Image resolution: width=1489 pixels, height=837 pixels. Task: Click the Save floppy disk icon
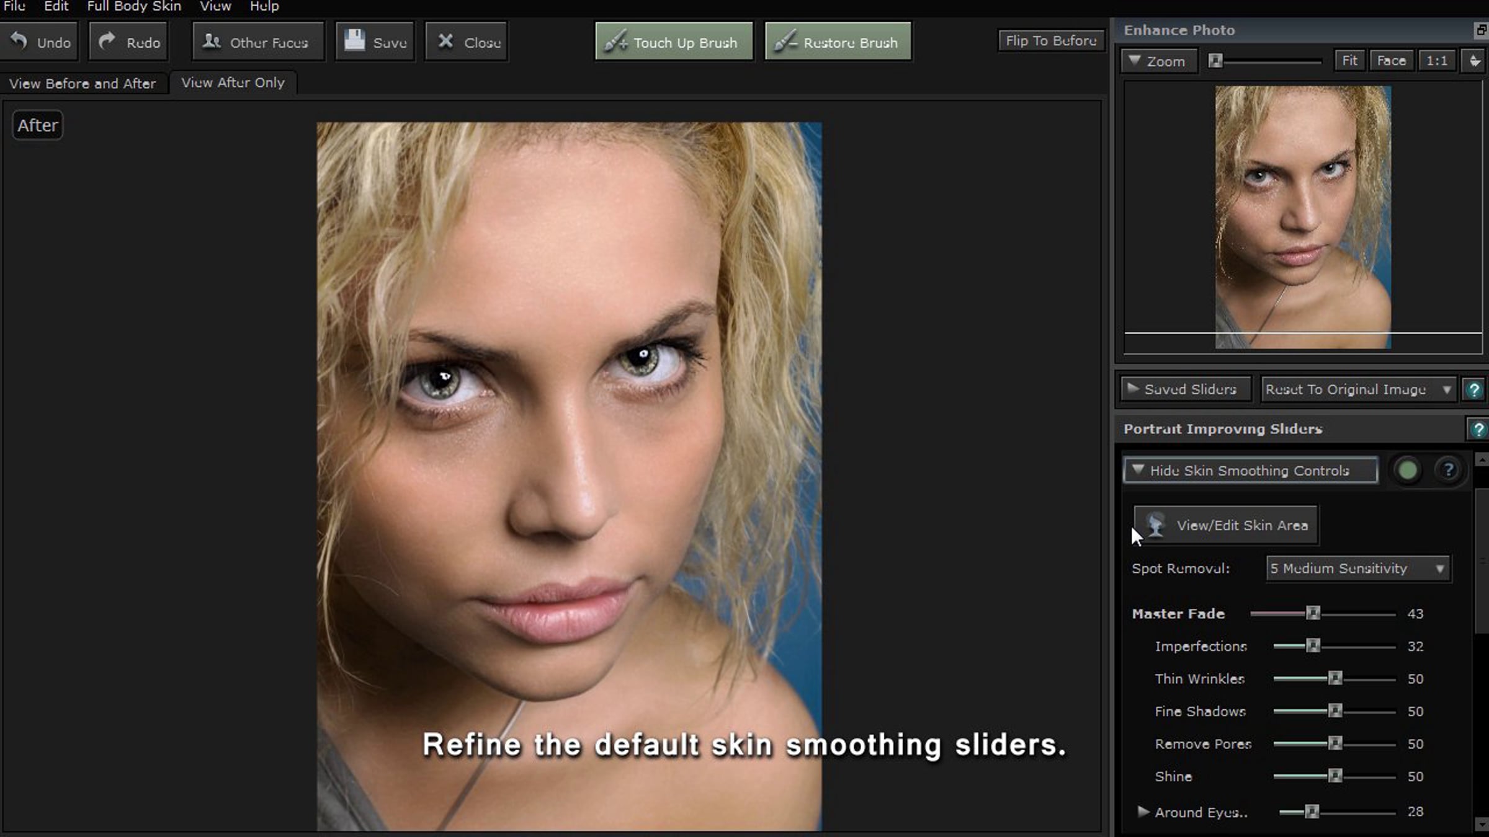tap(354, 40)
